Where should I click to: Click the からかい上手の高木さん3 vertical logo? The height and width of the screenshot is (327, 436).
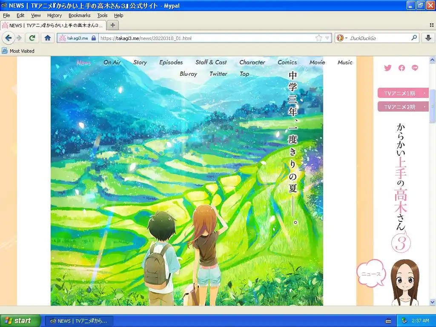401,188
